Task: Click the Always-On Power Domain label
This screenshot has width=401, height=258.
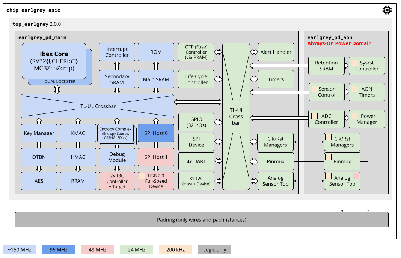Action: coord(339,43)
